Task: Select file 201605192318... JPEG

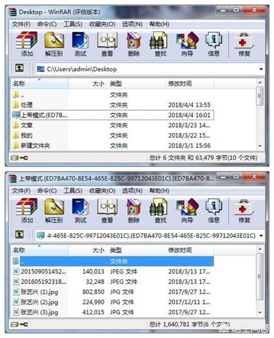Action: 112,282
